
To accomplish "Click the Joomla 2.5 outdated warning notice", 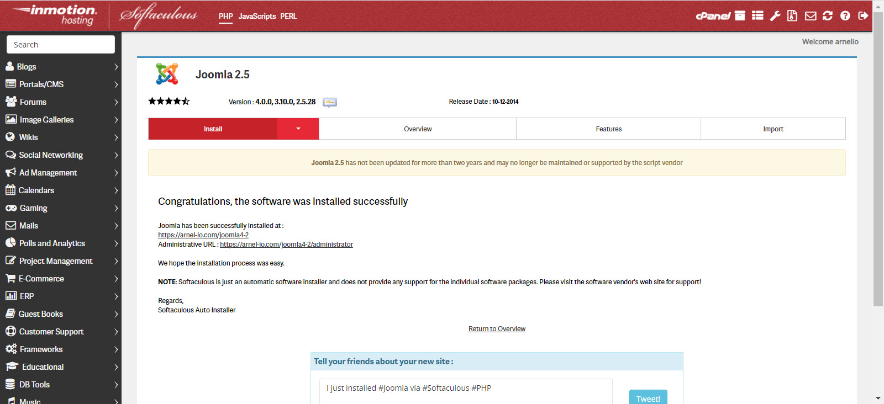I will [x=497, y=163].
